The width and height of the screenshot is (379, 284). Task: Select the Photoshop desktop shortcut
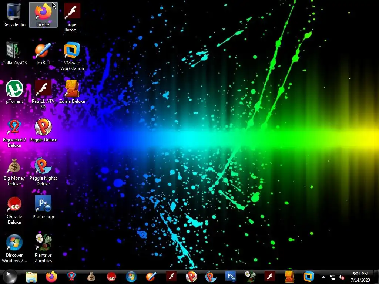click(x=43, y=207)
